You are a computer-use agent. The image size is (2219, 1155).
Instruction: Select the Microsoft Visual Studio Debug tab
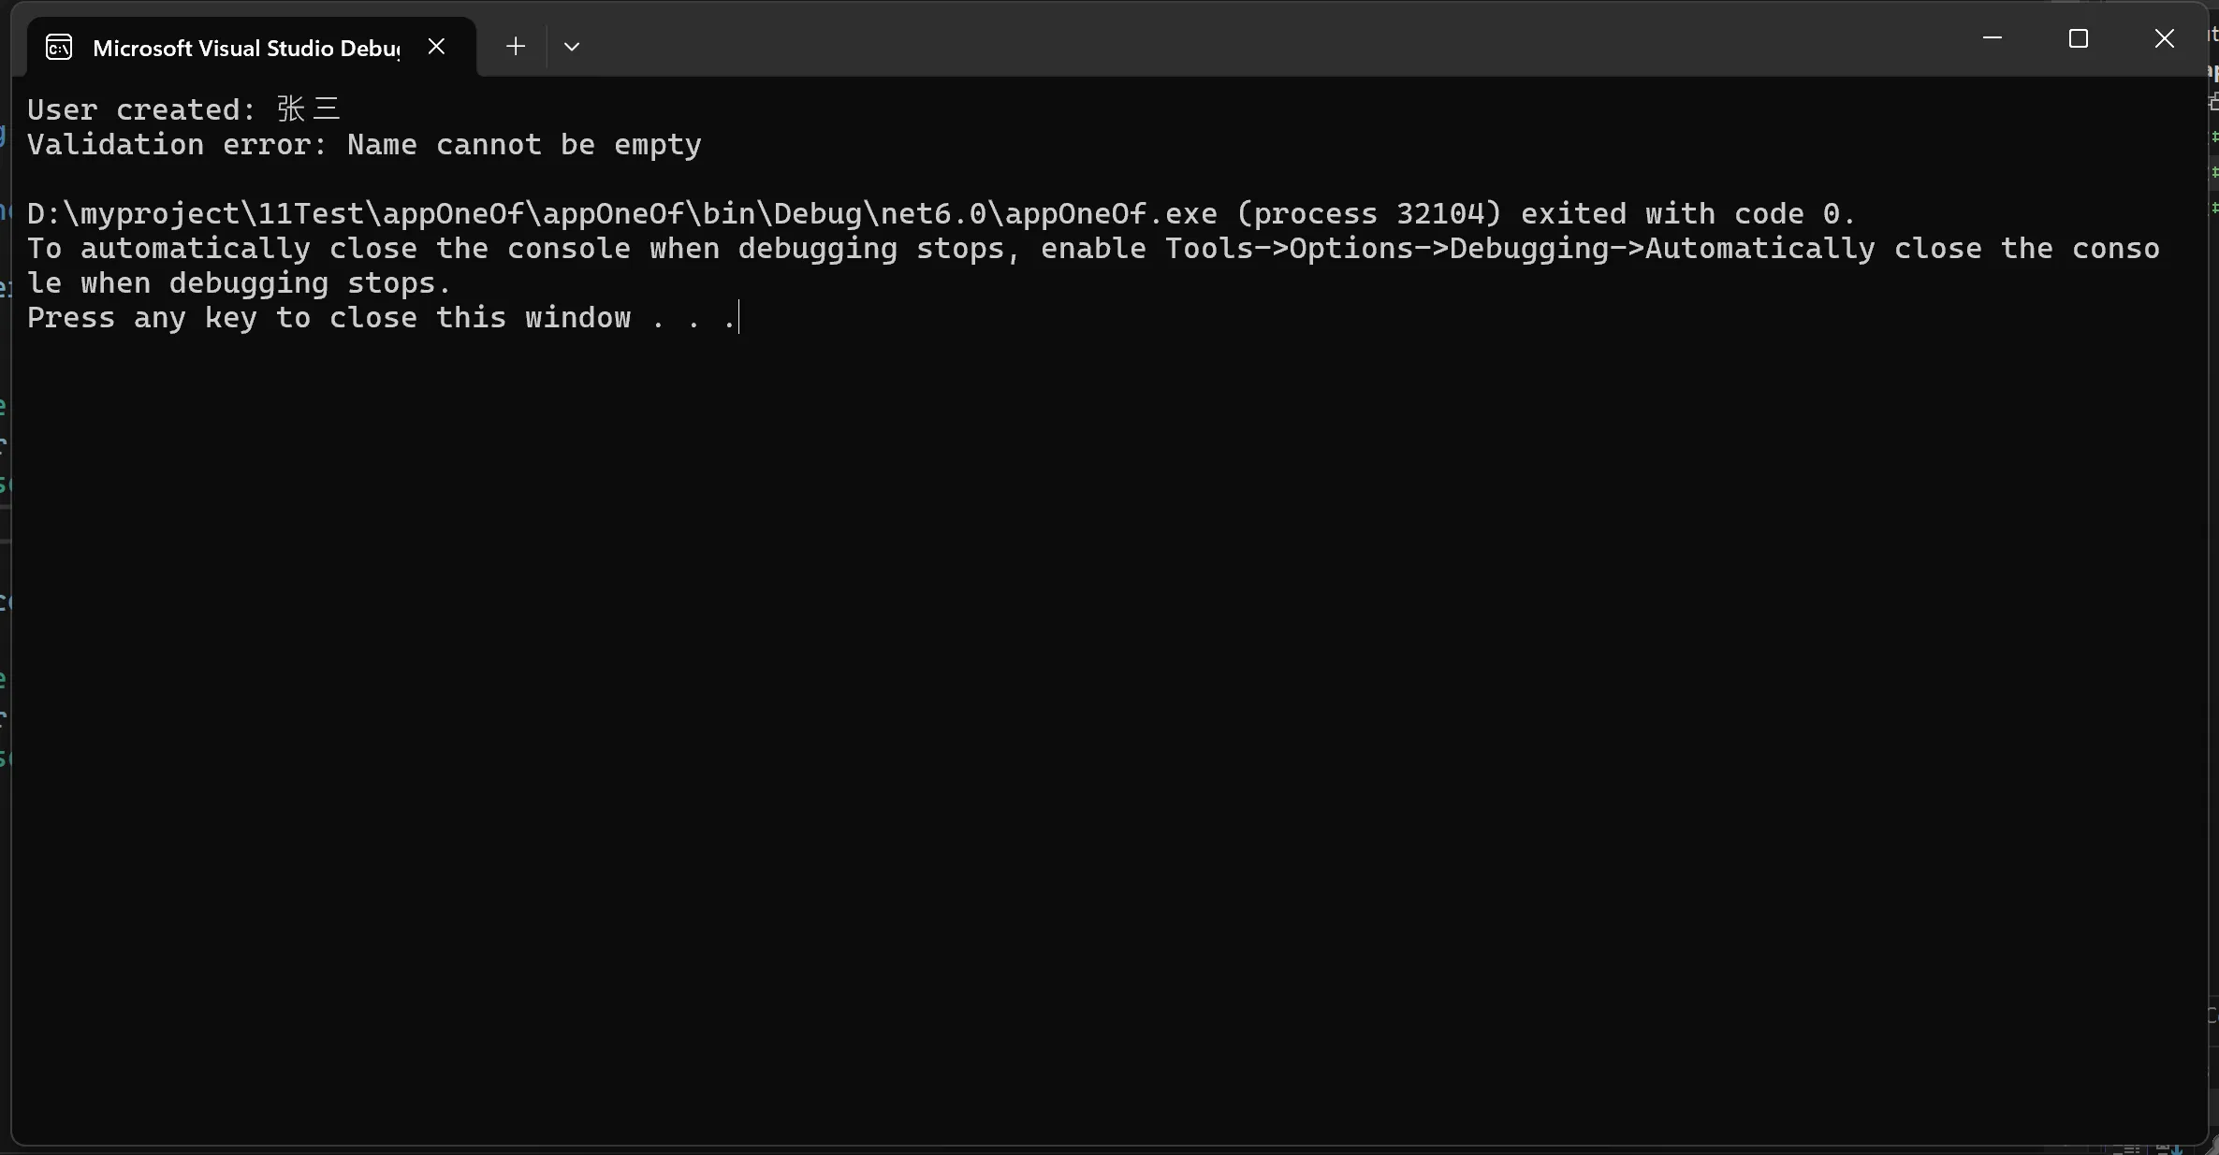click(246, 49)
